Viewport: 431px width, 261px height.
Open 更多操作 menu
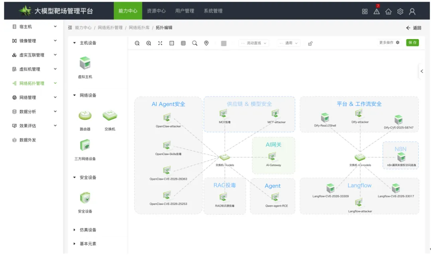(389, 43)
